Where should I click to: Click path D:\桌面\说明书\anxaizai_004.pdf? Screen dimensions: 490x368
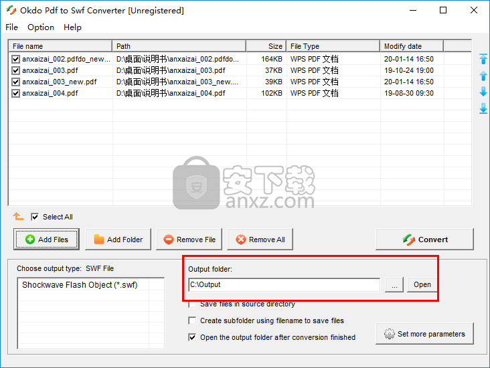tap(171, 93)
